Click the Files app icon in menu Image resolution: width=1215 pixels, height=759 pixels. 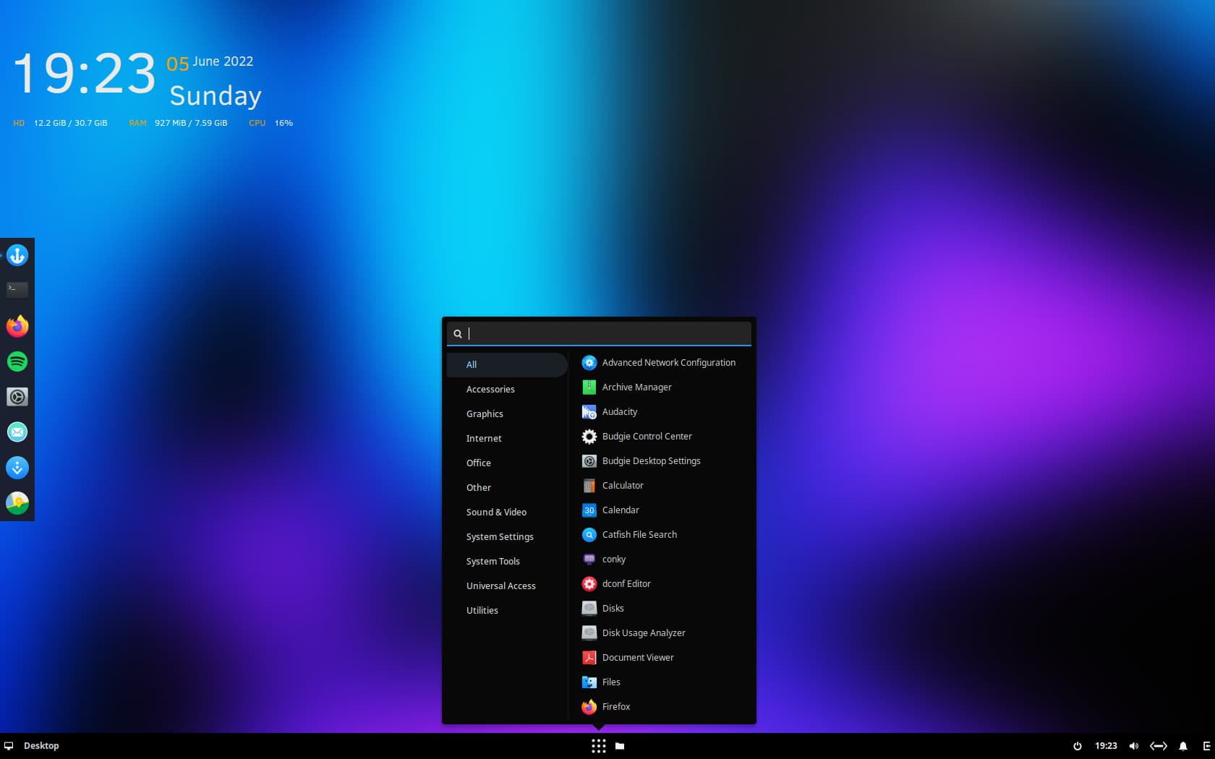coord(589,682)
